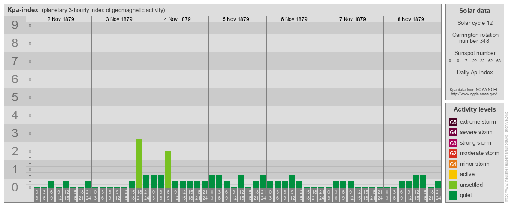This screenshot has width=508, height=206.
Task: Click the Solar cycle 12 text
Action: click(x=475, y=23)
